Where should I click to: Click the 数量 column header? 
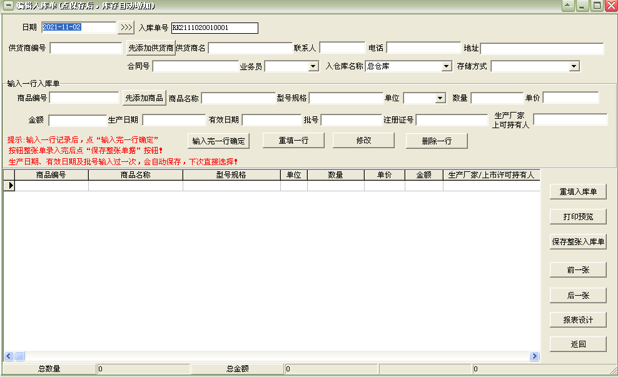click(x=336, y=175)
